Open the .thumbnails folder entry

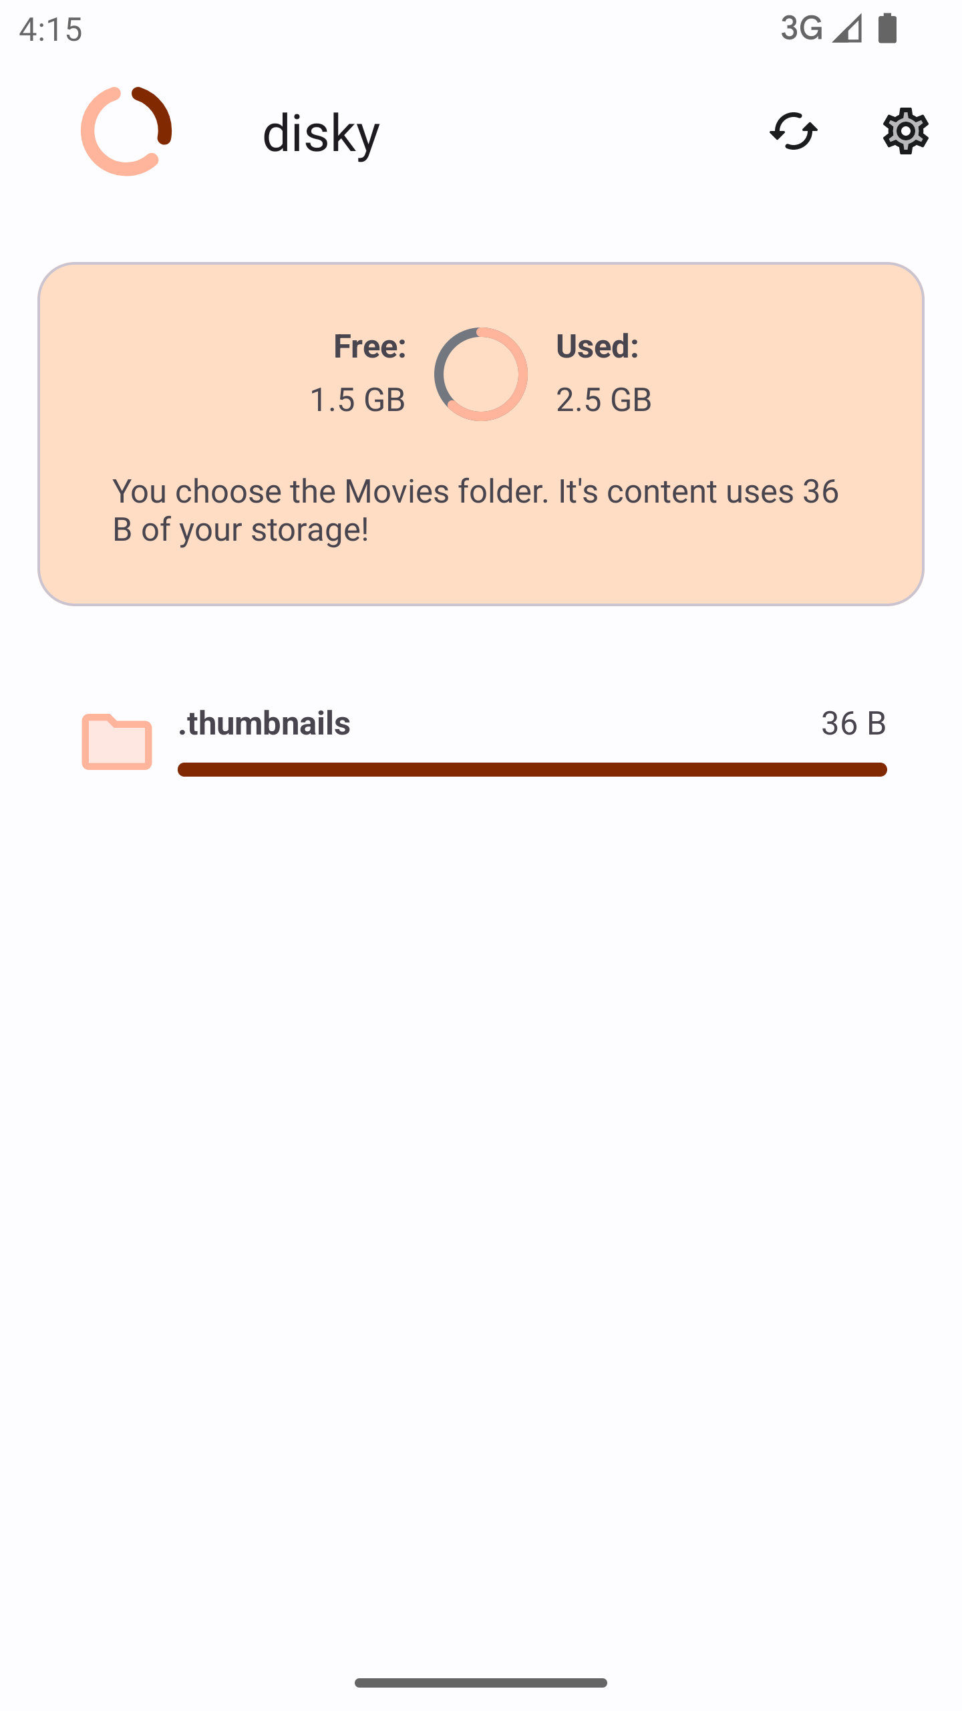pyautogui.click(x=265, y=723)
